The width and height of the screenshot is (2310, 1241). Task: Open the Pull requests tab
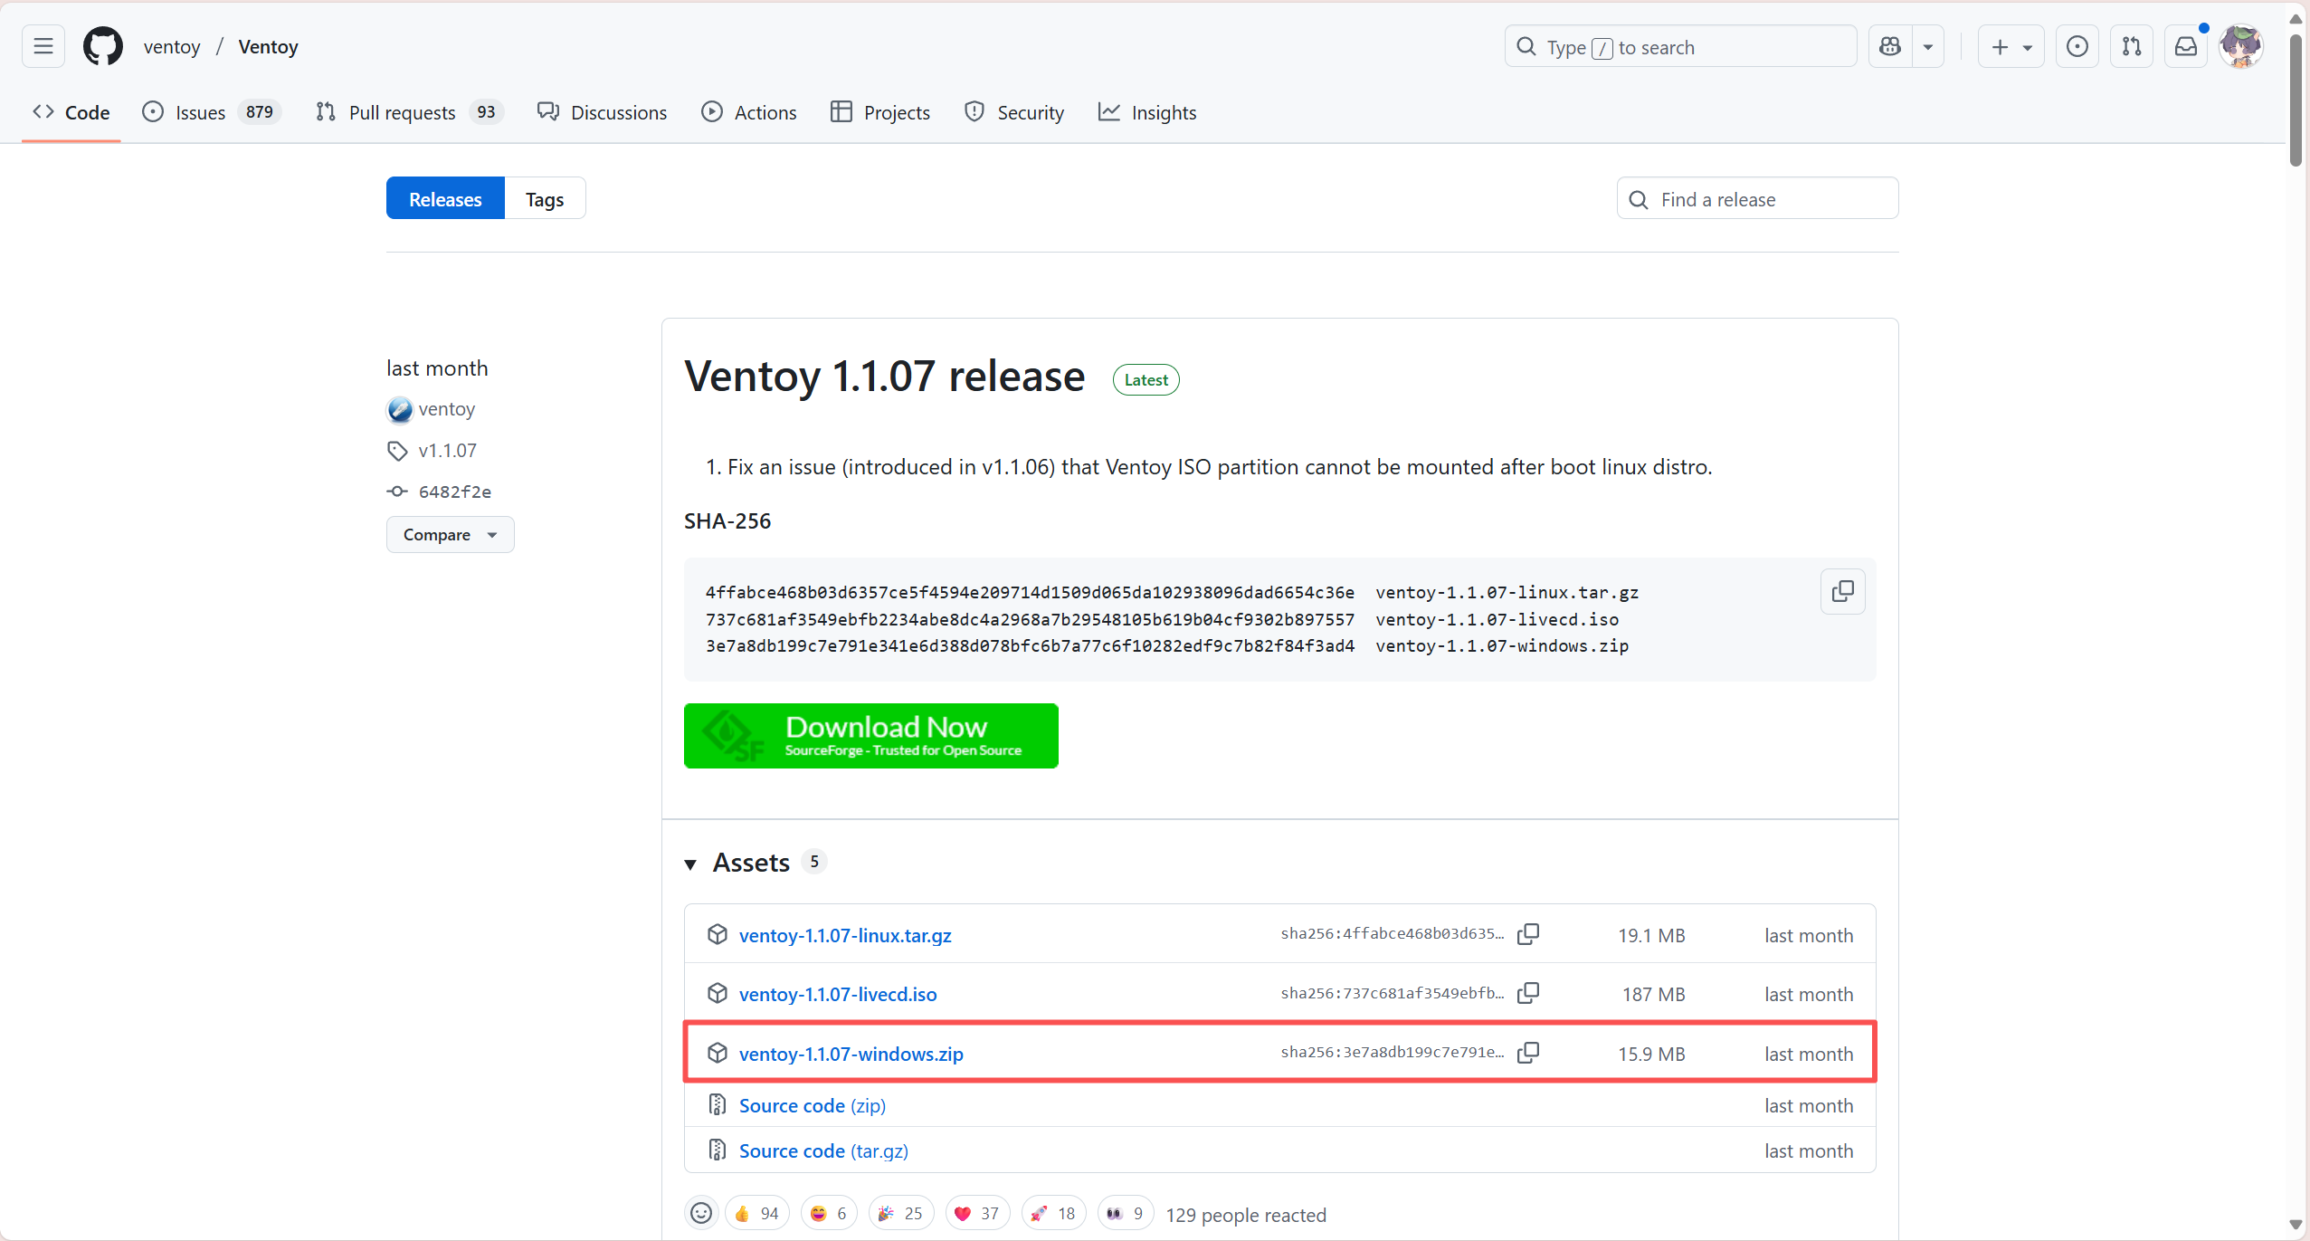click(x=403, y=112)
